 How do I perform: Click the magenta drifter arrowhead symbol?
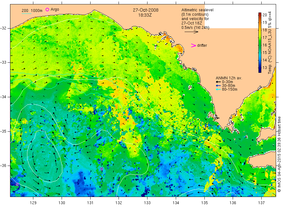(193, 45)
